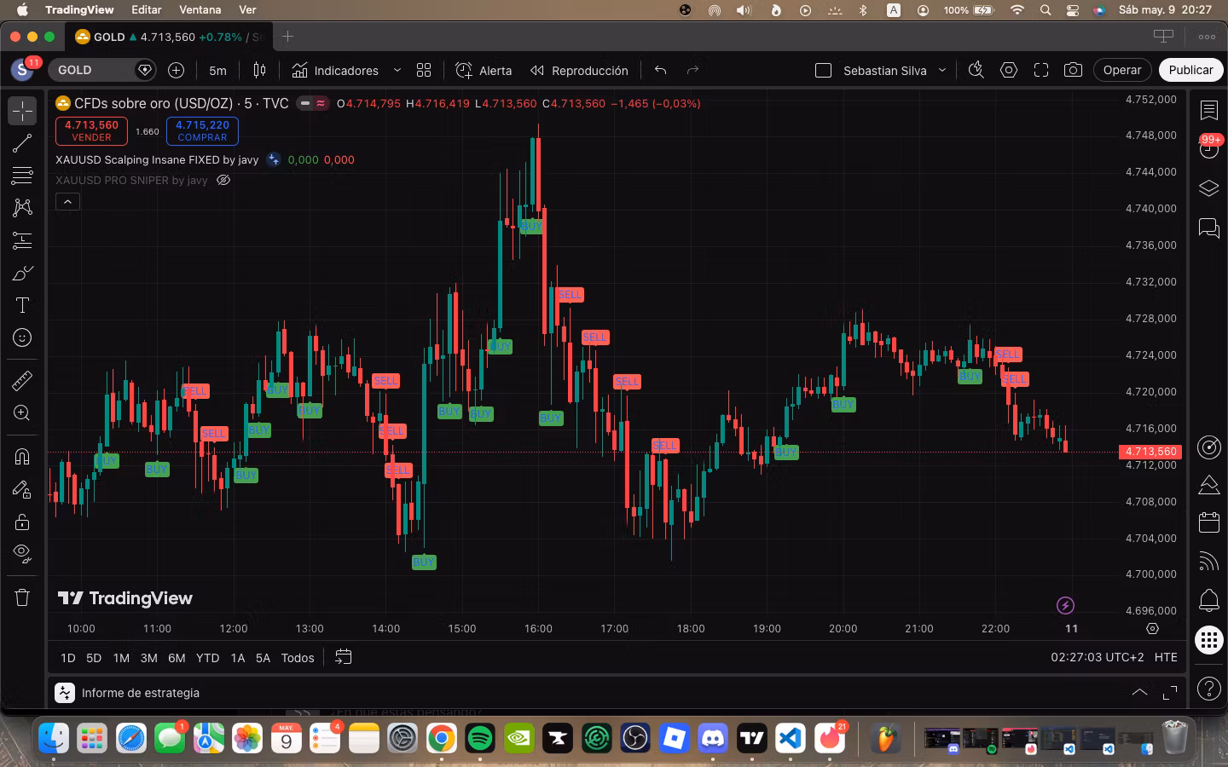
Task: Open the emoji and stickers tool
Action: tap(22, 338)
